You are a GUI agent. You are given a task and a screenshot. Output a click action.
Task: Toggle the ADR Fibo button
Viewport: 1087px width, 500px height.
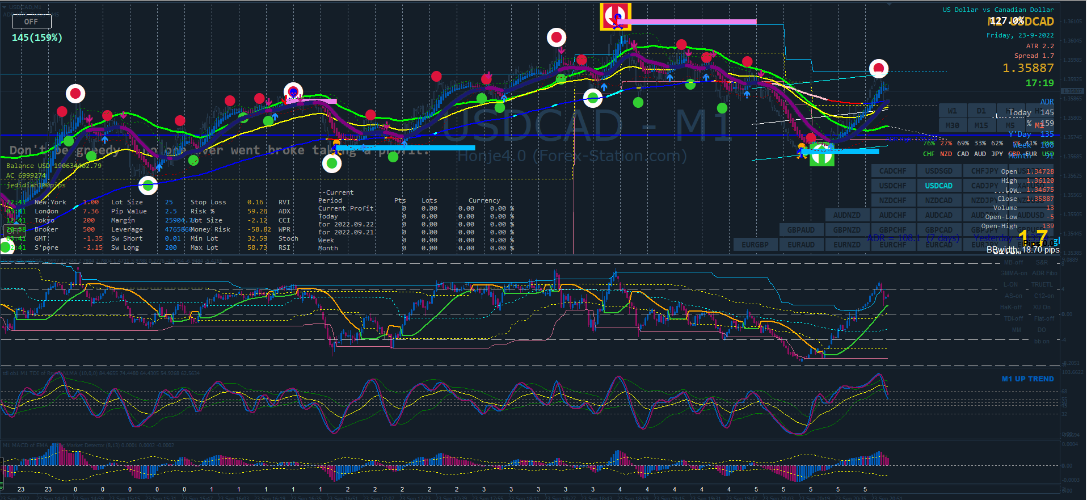[x=1044, y=273]
